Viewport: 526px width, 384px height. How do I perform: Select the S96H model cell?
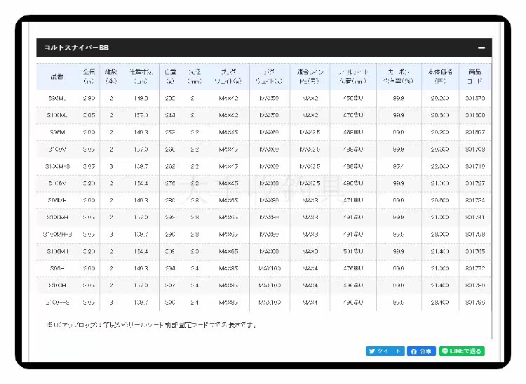point(58,269)
